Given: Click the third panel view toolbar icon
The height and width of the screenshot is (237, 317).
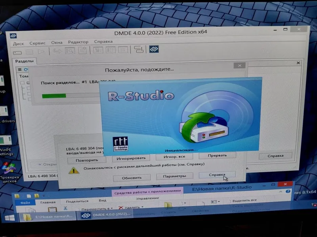Looking at the screenshot, I should pyautogui.click(x=123, y=50).
